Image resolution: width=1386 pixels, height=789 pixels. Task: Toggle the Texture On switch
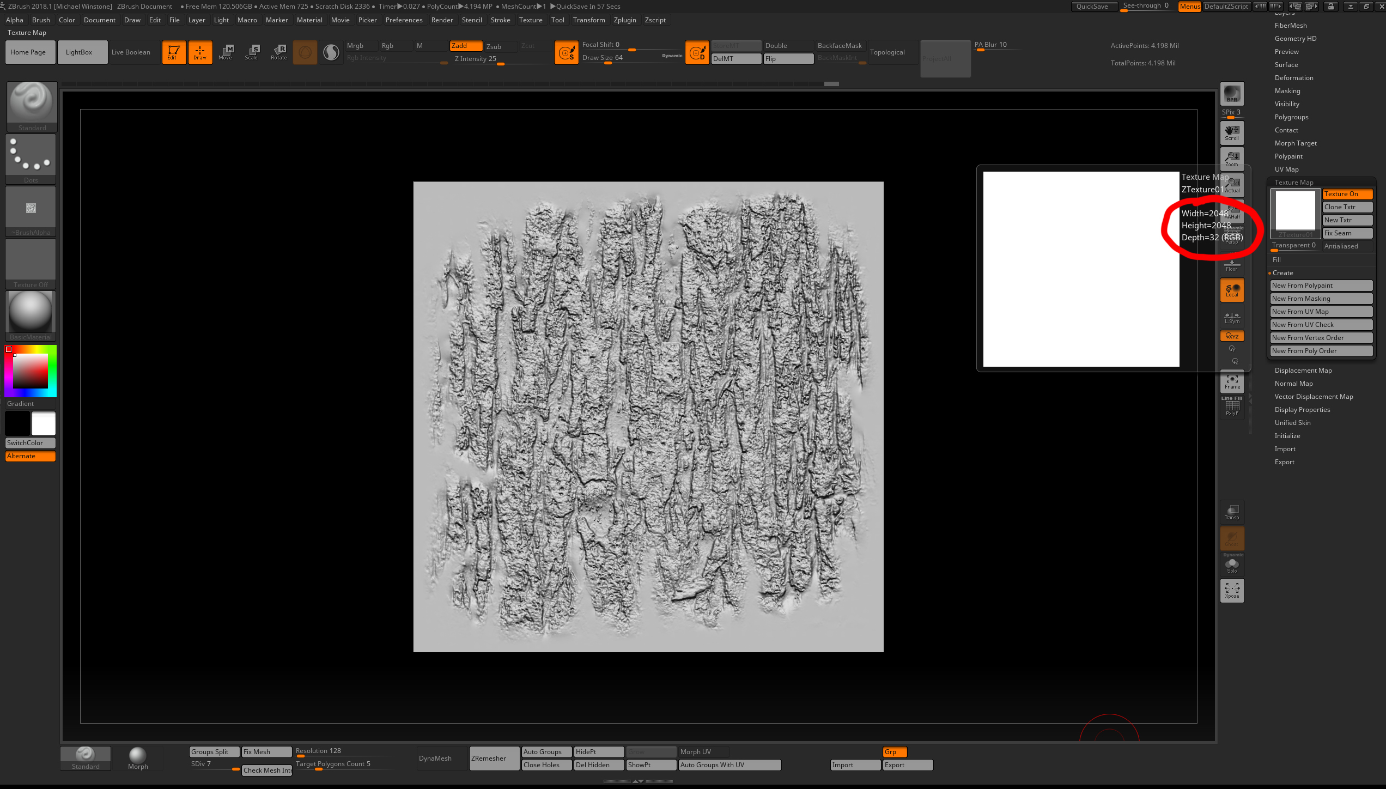[1347, 194]
